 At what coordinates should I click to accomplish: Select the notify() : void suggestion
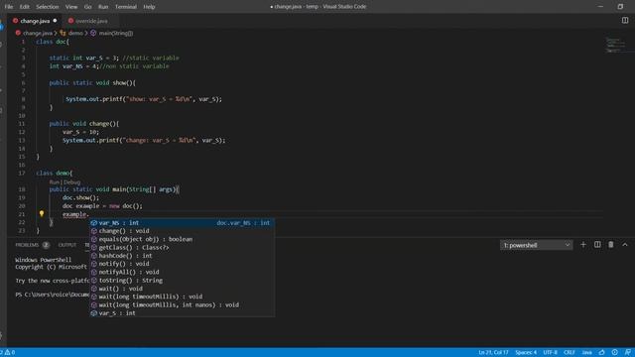[182, 264]
